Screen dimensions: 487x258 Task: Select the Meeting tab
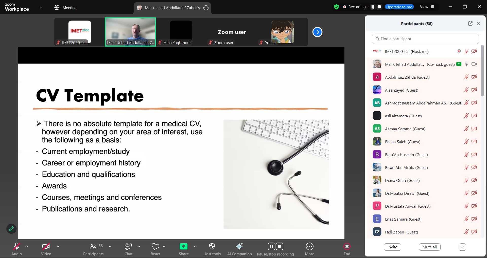point(65,8)
